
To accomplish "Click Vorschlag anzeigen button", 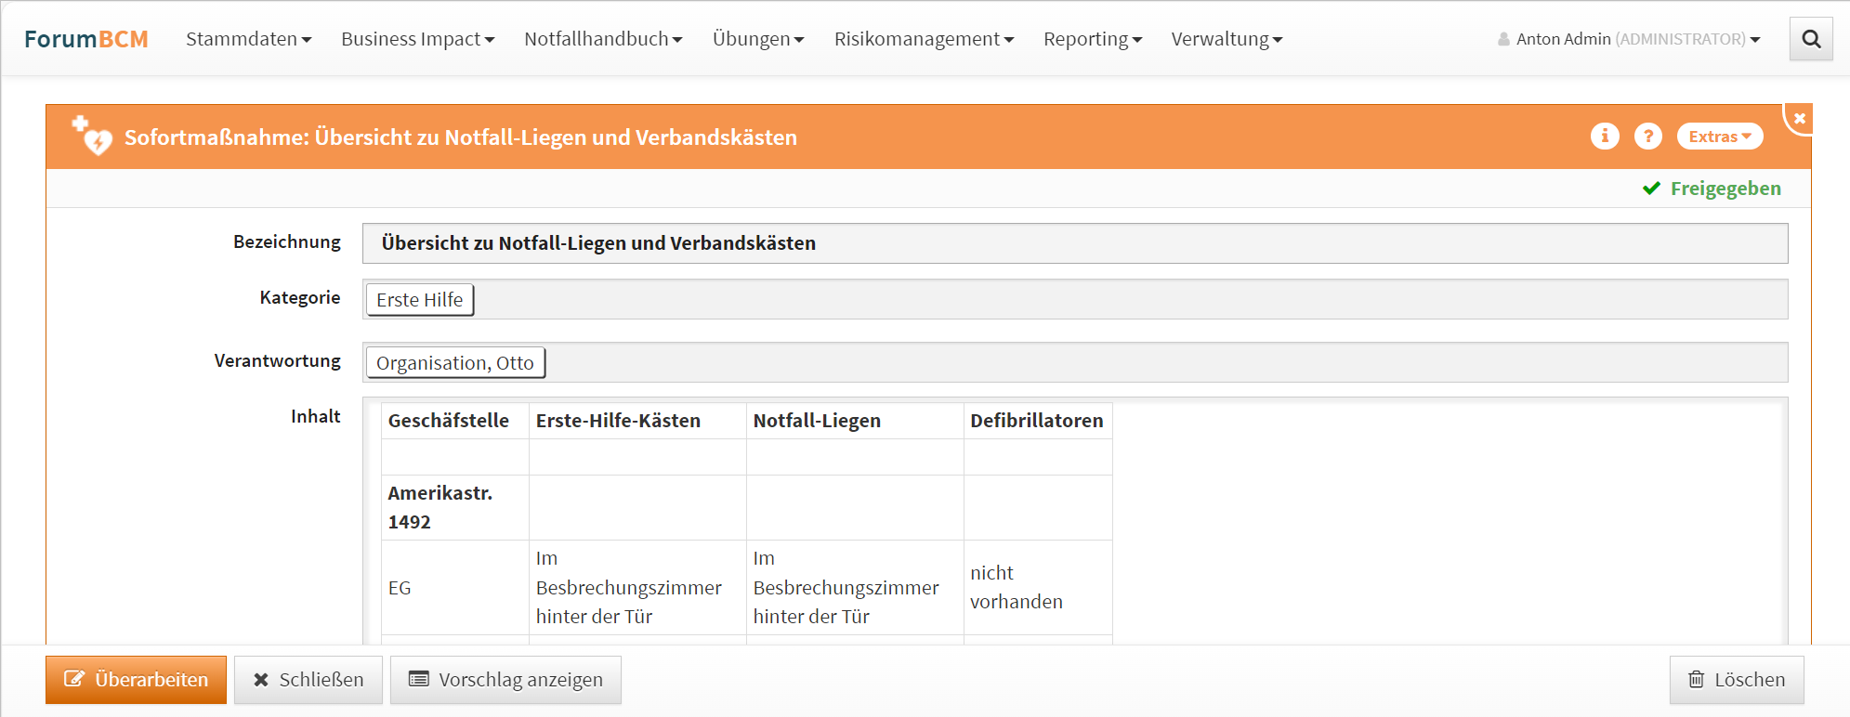I will pos(505,680).
